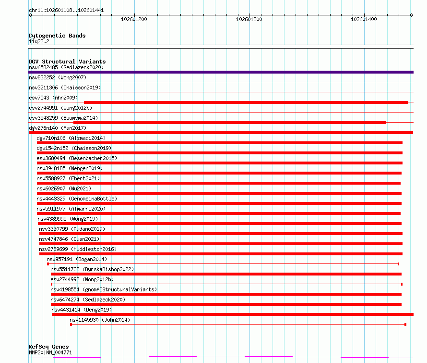
Task: Open nsv5511732 (ByrskaBishop2022) entry
Action: 92,269
